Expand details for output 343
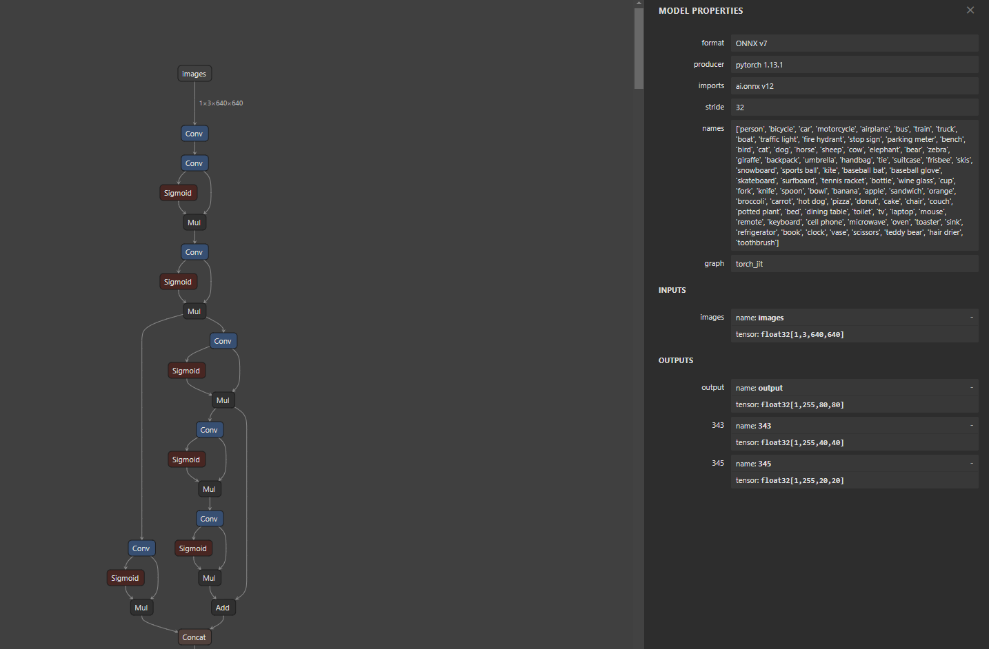 972,425
